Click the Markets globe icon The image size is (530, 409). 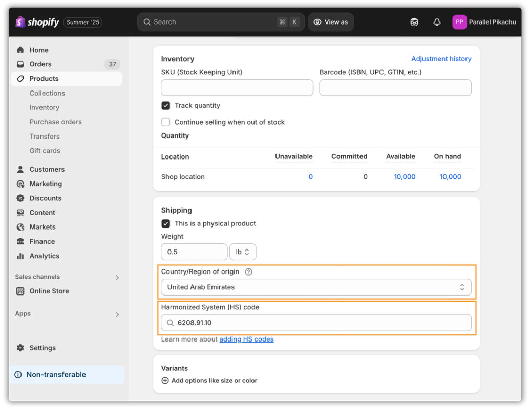point(20,227)
